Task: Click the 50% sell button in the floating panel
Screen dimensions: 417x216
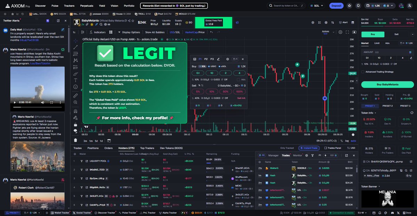Action: [226, 91]
